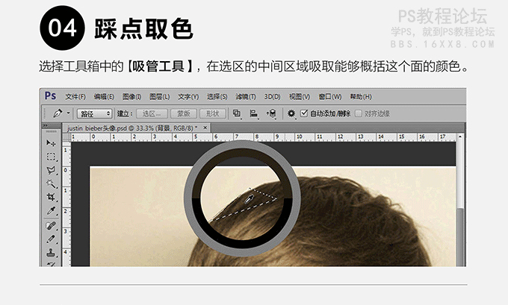The image size is (508, 305).
Task: Click the vertical scrollbar up arrow
Action: point(460,136)
